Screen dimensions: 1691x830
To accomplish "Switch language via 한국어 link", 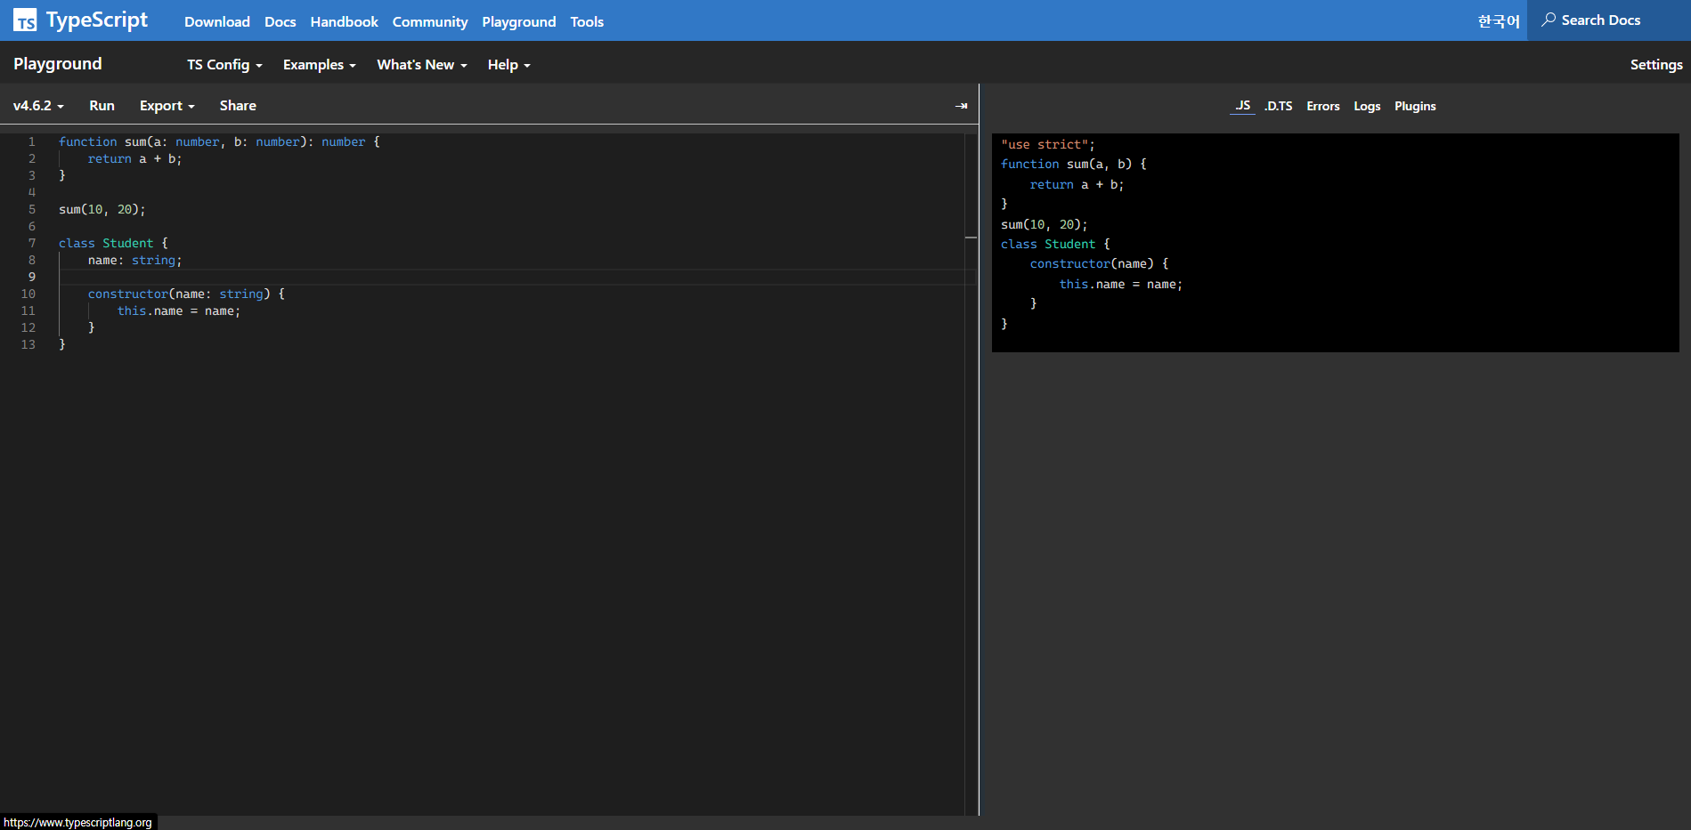I will point(1499,21).
